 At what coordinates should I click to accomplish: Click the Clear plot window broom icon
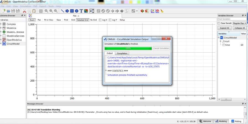tap(162, 11)
